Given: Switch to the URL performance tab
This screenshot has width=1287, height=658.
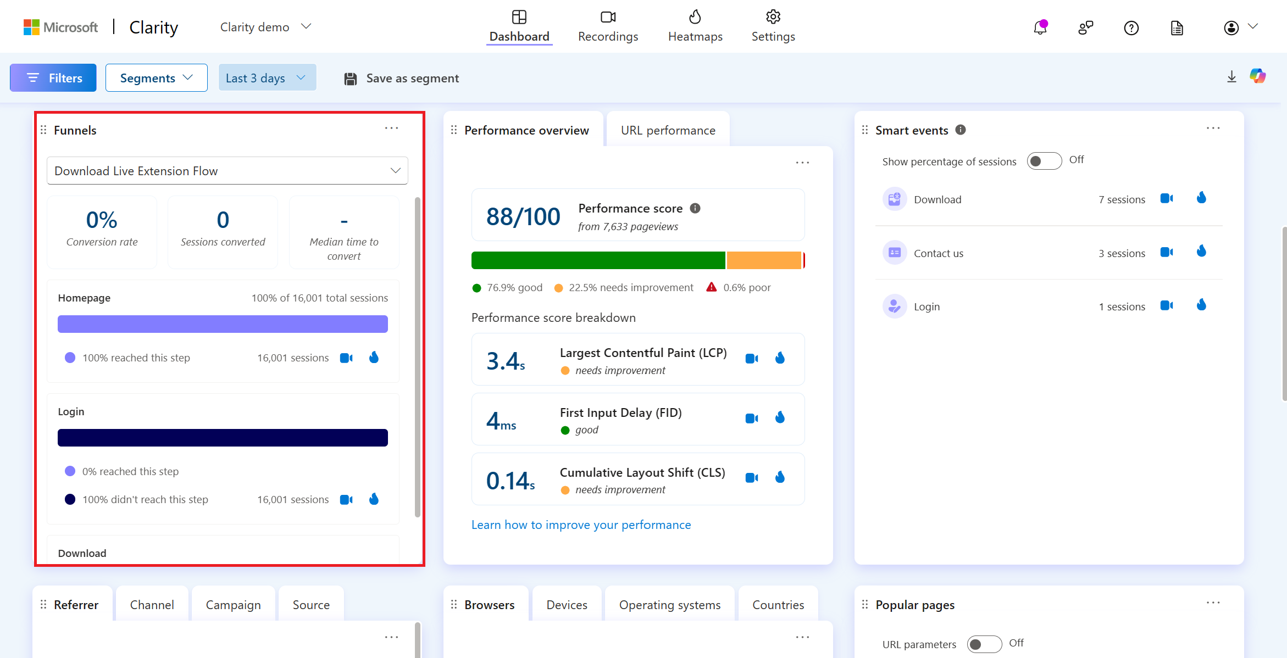Looking at the screenshot, I should (668, 130).
